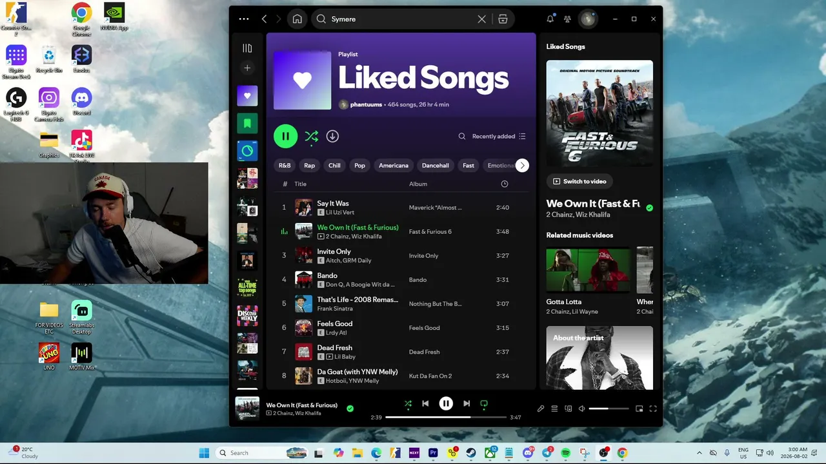Seek on the song progress bar

(x=445, y=418)
